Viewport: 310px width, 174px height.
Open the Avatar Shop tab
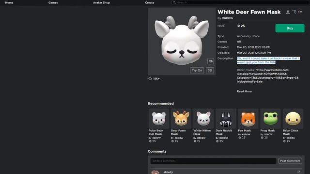click(x=101, y=2)
